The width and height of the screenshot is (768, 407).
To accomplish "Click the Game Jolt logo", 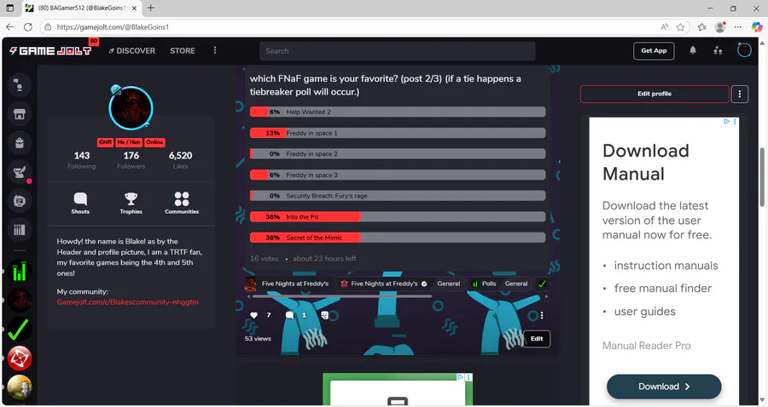I will pyautogui.click(x=50, y=51).
